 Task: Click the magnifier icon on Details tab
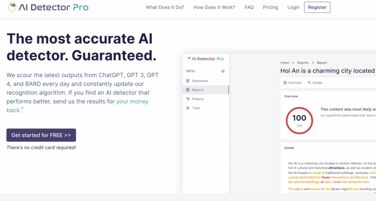(309, 83)
